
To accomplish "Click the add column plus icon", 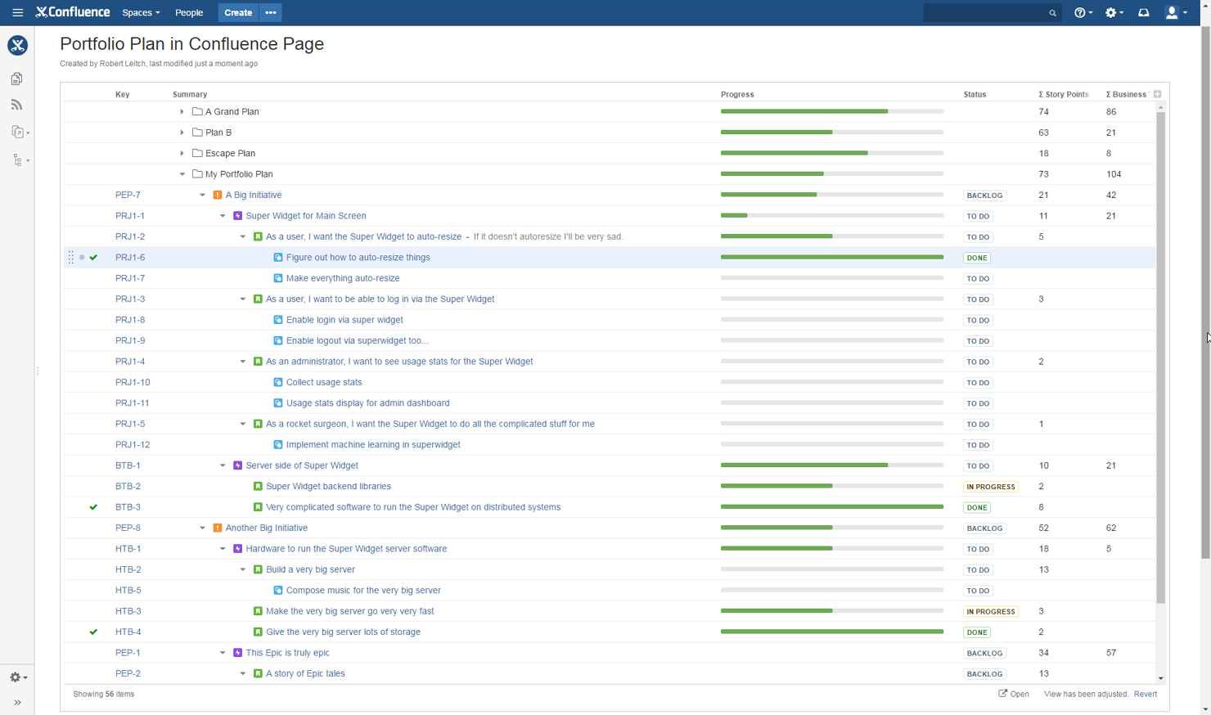I will pyautogui.click(x=1157, y=94).
